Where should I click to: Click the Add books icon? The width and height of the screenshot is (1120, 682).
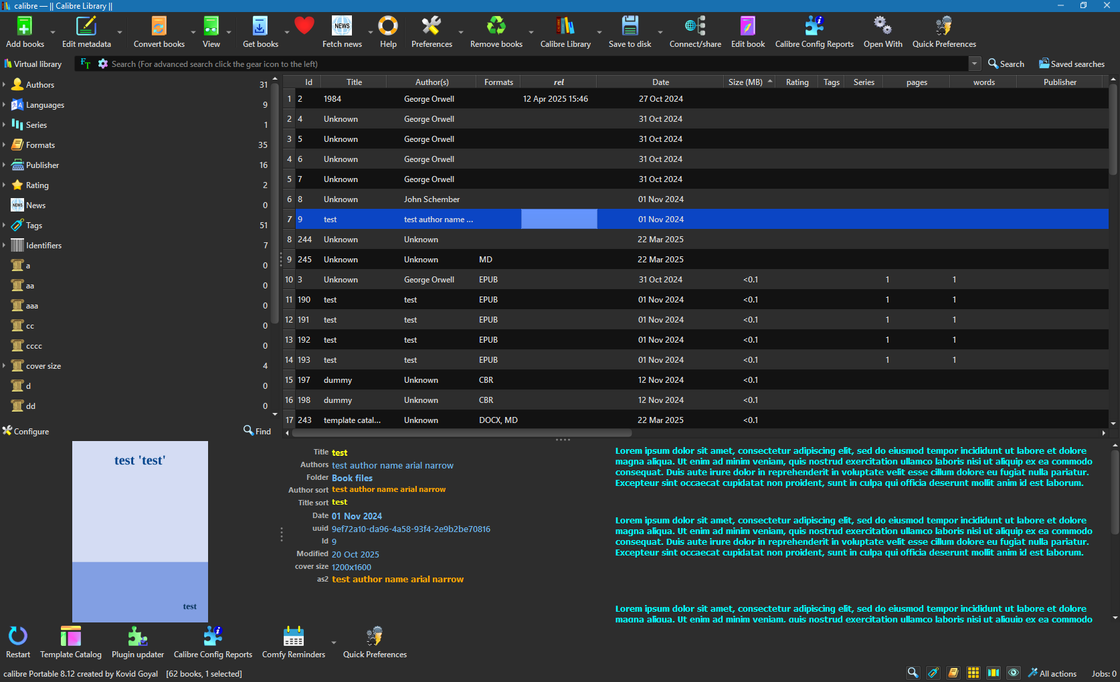point(25,27)
